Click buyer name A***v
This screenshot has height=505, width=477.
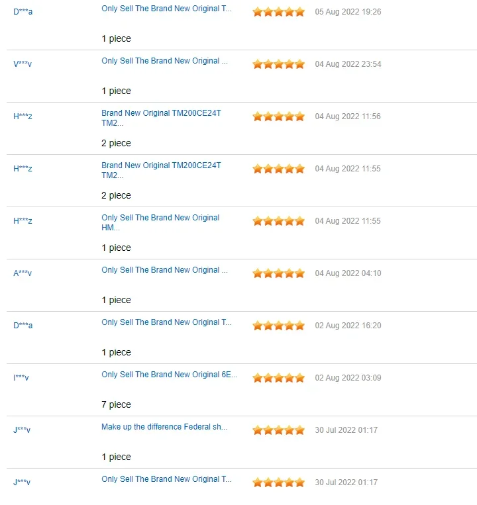(23, 273)
